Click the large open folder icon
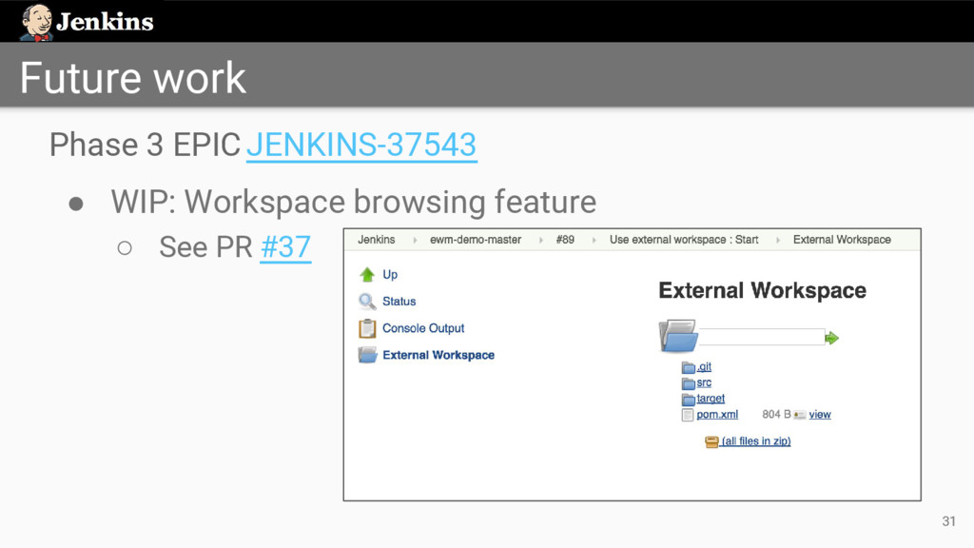The width and height of the screenshot is (974, 548). coord(677,336)
